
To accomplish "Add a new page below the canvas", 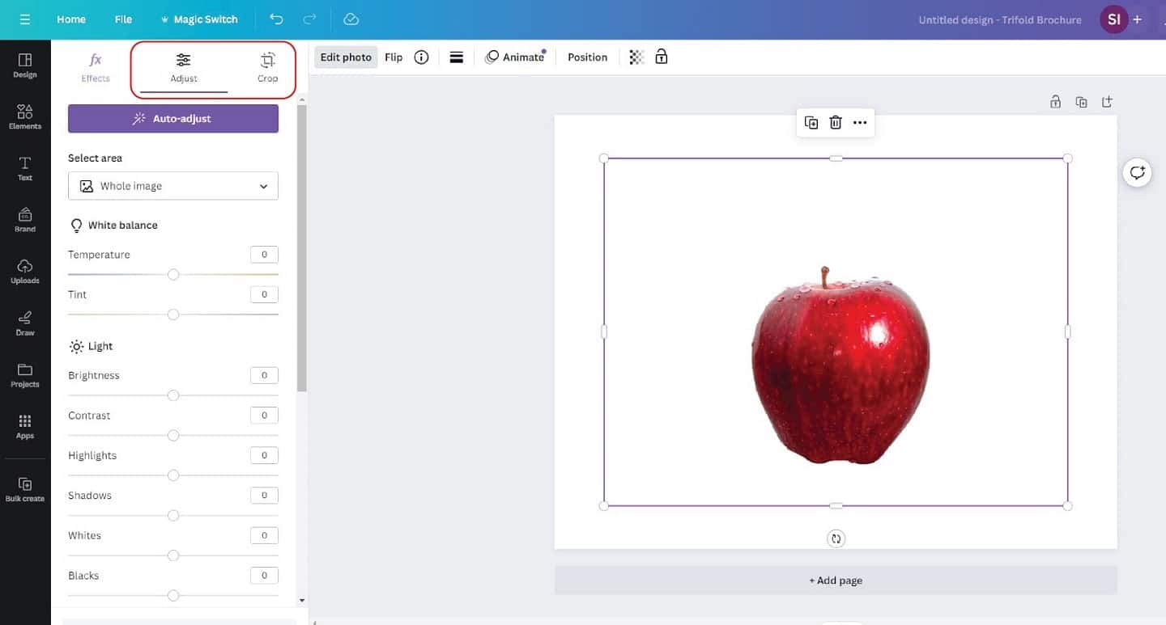I will (x=835, y=580).
